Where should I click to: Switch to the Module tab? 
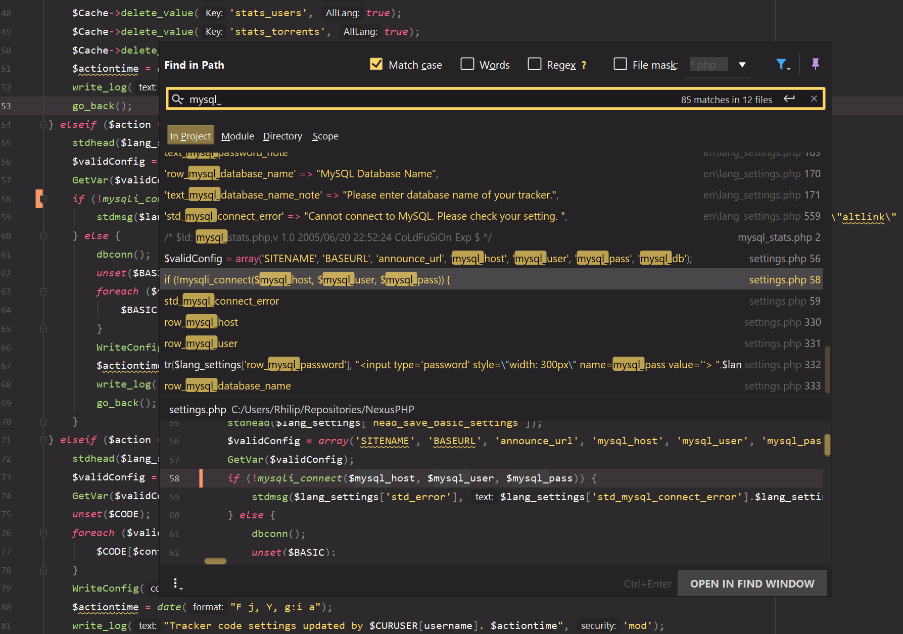[237, 136]
